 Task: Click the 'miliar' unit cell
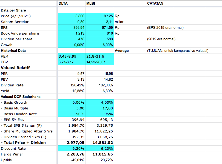(x=119, y=22)
